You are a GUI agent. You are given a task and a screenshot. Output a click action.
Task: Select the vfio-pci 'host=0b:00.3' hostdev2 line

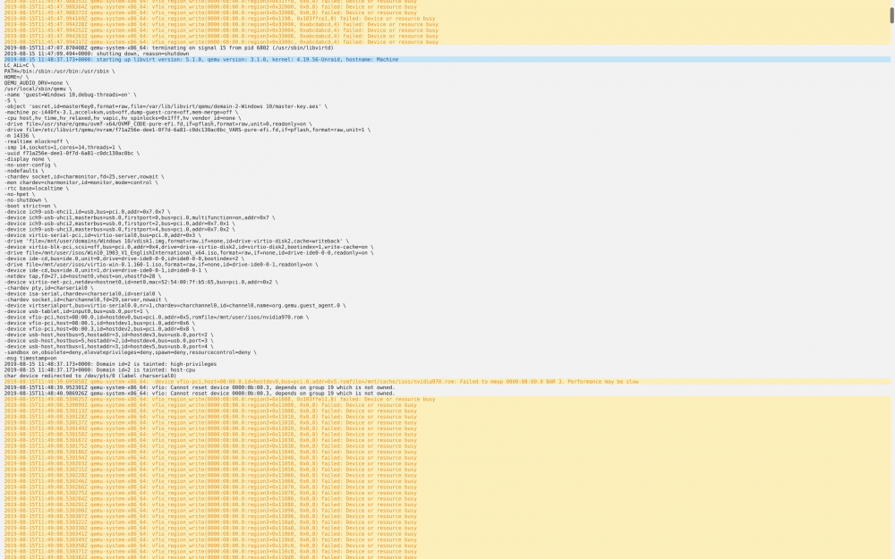100,328
